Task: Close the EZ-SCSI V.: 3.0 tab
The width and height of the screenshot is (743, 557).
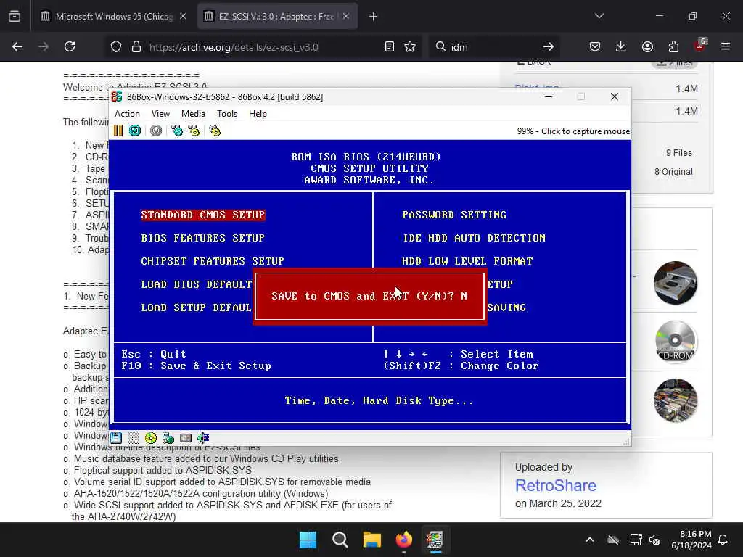Action: pyautogui.click(x=346, y=17)
